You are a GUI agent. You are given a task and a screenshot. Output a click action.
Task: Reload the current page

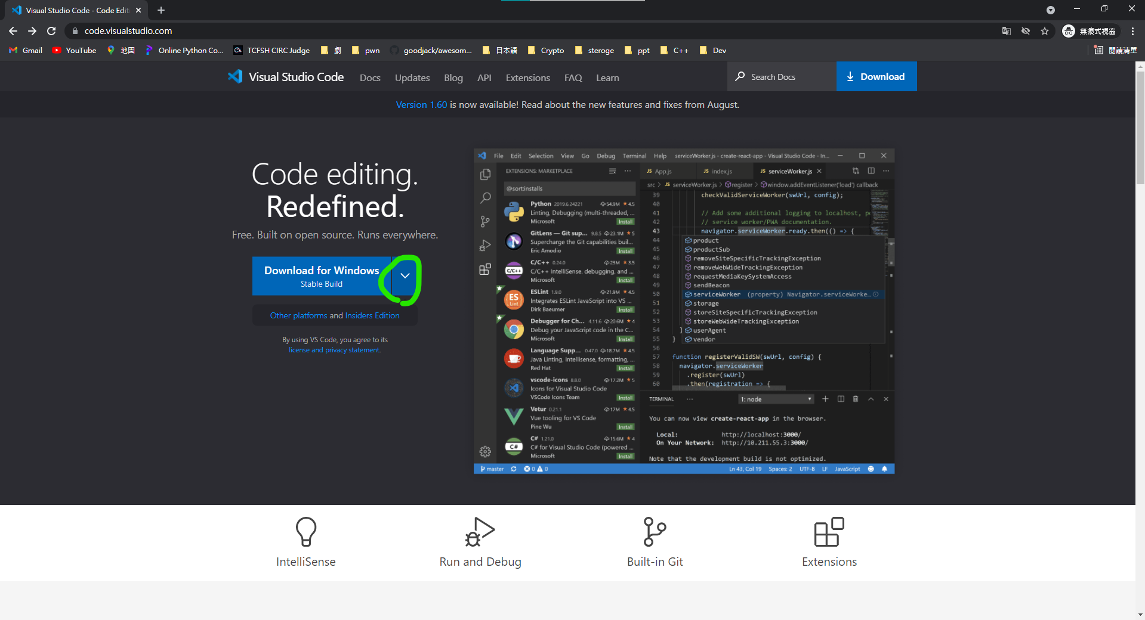[x=51, y=31]
